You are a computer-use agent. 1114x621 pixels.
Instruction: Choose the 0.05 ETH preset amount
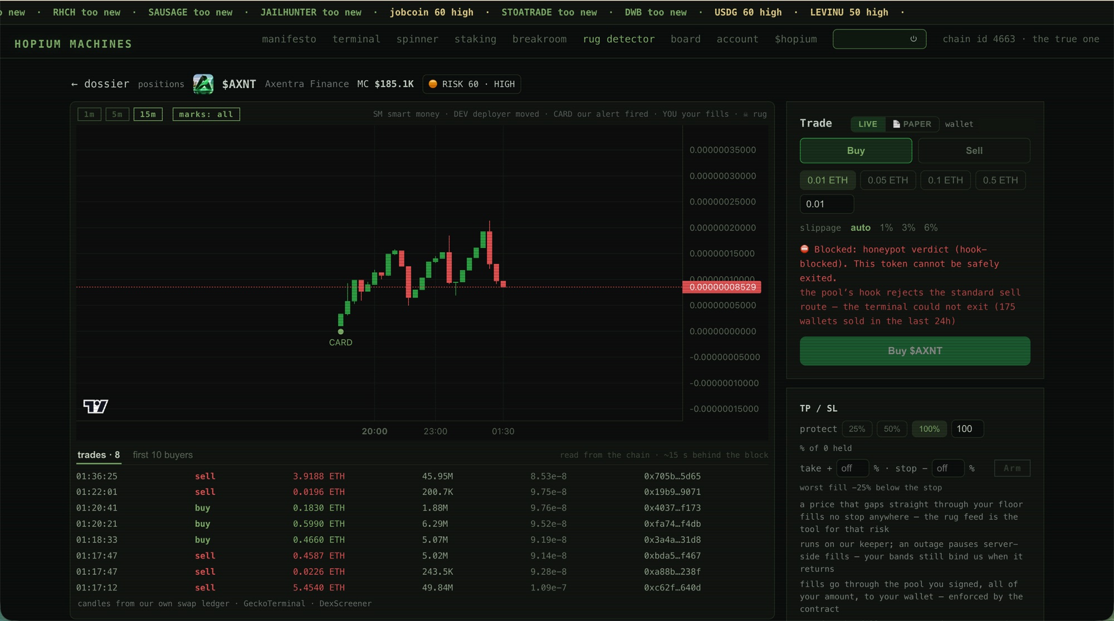point(888,180)
